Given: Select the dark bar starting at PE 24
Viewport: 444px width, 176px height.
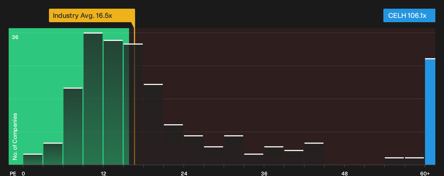Looking at the screenshot, I should point(194,150).
